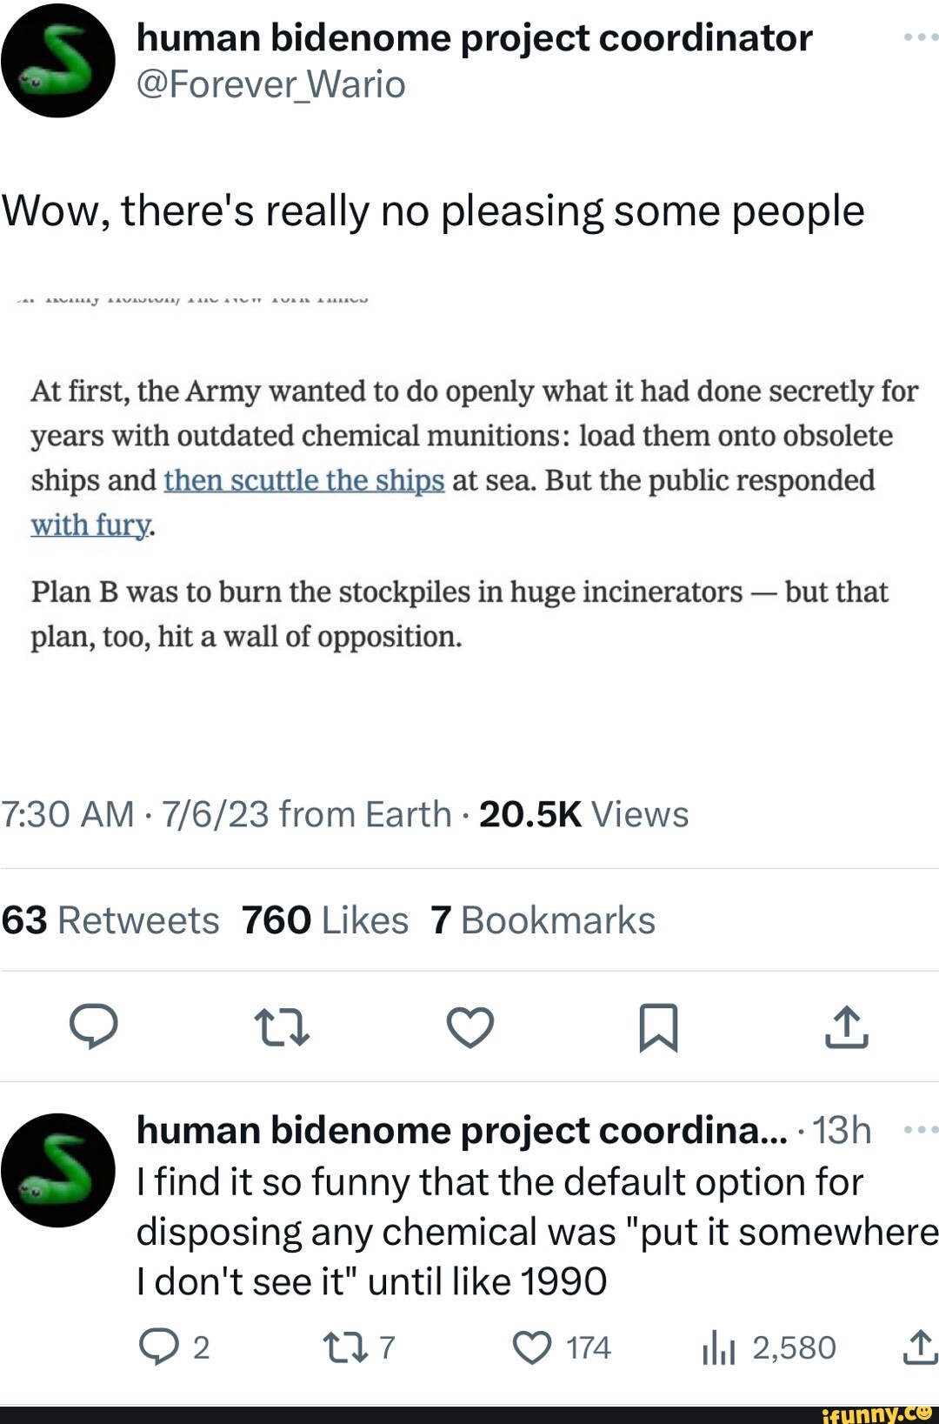939x1424 pixels.
Task: Open the reply author's snake avatar
Action: [58, 1170]
